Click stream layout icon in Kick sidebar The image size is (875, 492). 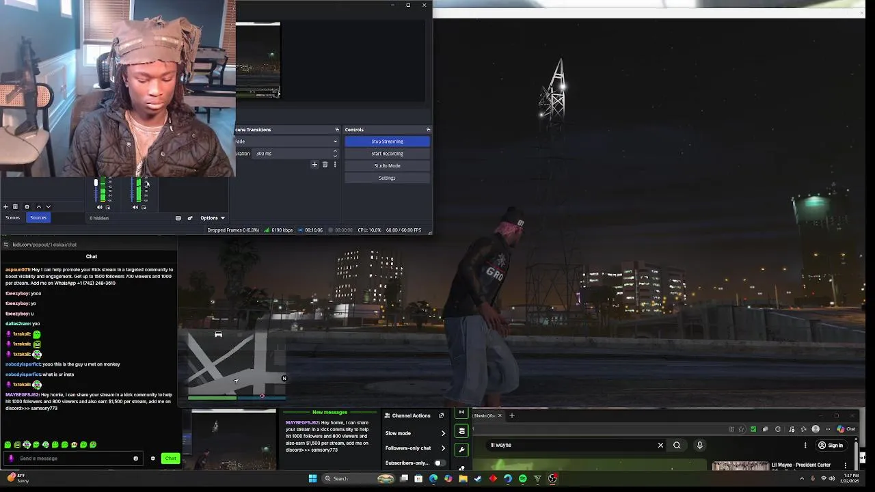(461, 431)
